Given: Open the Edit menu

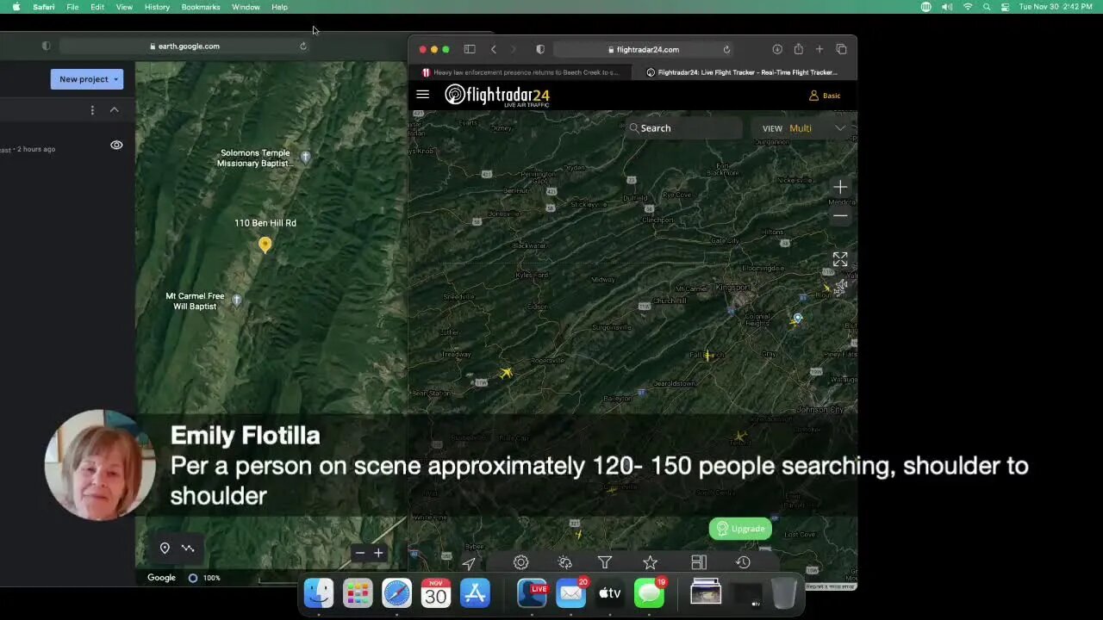Looking at the screenshot, I should tap(97, 7).
